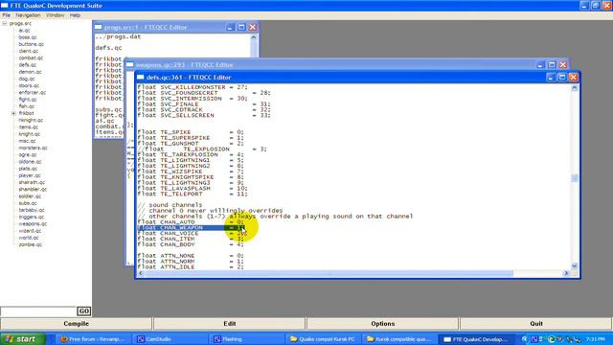Select client.qc in the file tree
This screenshot has width=613, height=345.
[28, 51]
